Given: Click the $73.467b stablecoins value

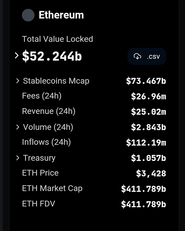Looking at the screenshot, I should [146, 81].
